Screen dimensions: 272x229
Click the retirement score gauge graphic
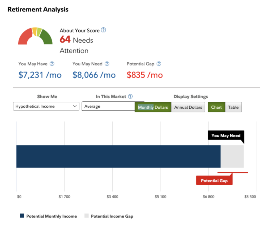tap(35, 36)
